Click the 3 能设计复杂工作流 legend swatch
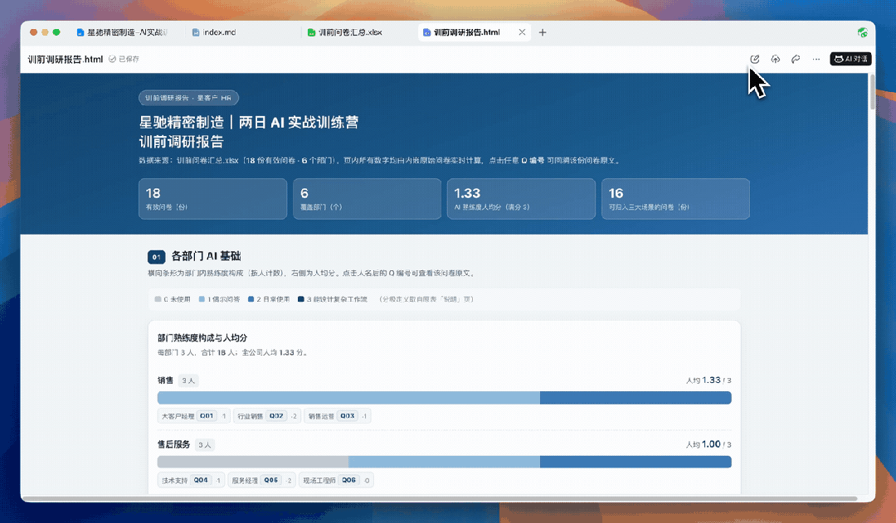The image size is (896, 523). click(x=300, y=299)
